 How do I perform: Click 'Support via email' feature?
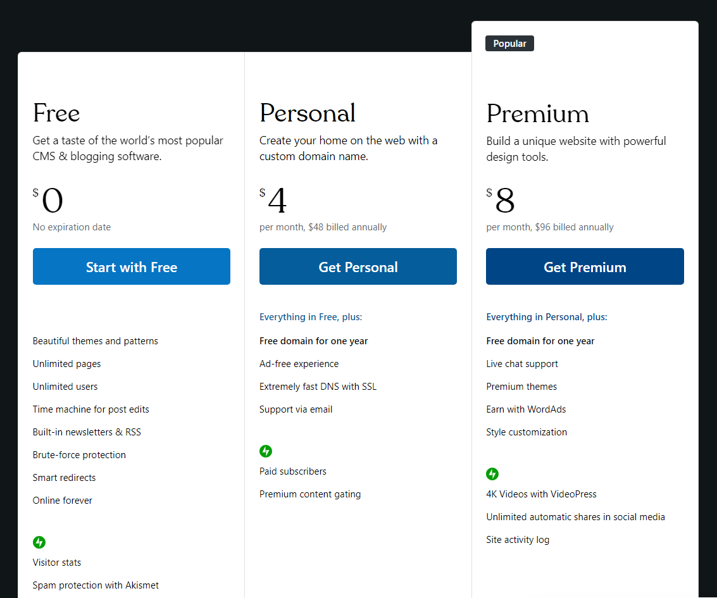(296, 409)
